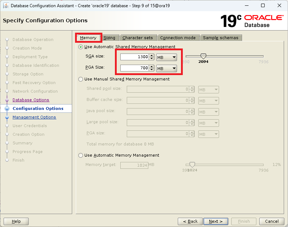Open Large pool size unit dropdown
The image size is (288, 227).
tap(209, 123)
